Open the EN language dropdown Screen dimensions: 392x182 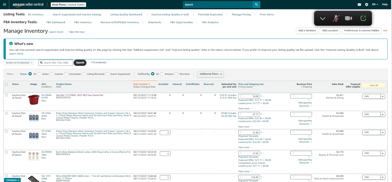(x=375, y=5)
